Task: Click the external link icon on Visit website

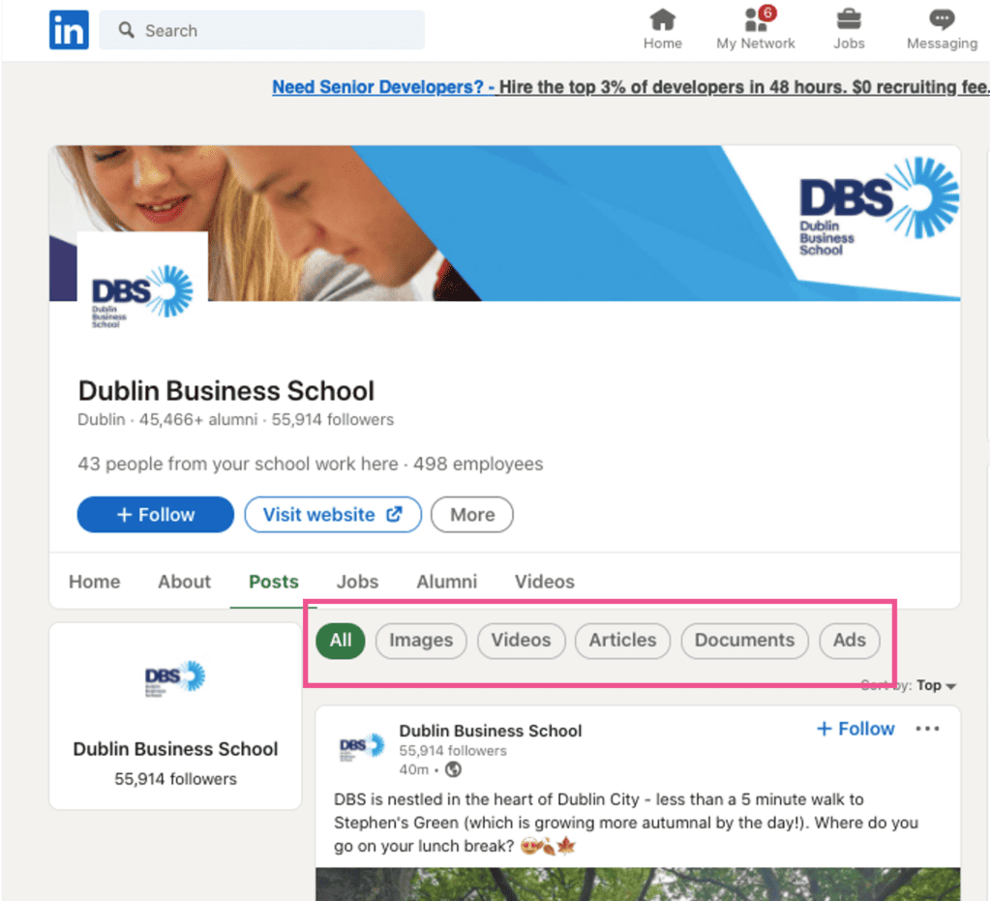Action: (x=395, y=514)
